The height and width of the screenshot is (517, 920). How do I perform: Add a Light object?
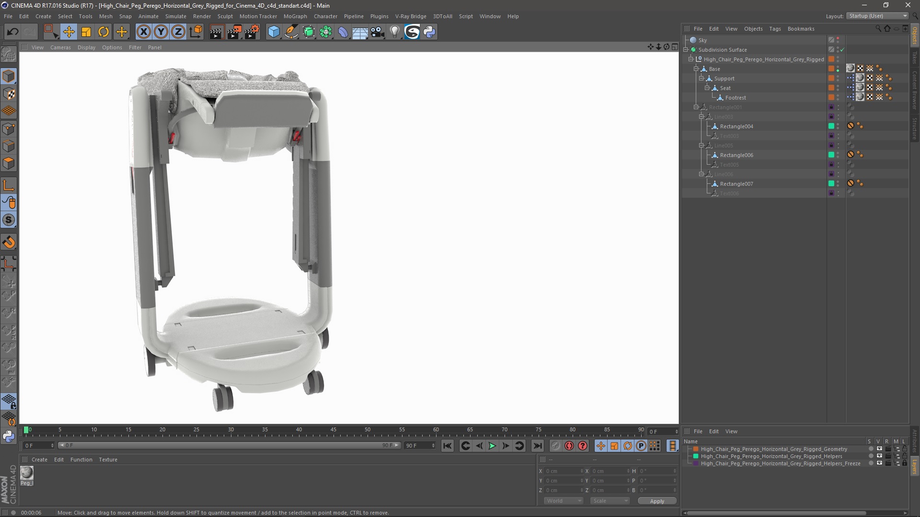pyautogui.click(x=395, y=32)
